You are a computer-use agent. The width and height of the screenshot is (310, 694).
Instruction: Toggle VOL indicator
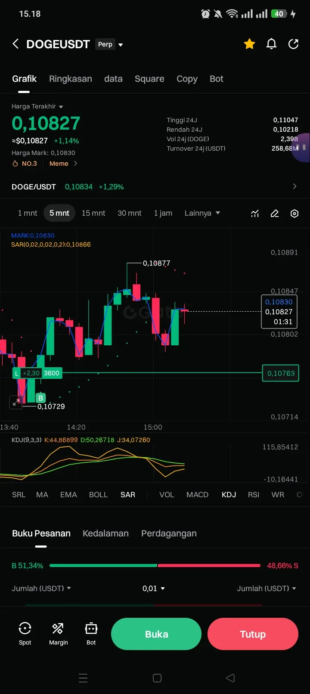click(167, 495)
